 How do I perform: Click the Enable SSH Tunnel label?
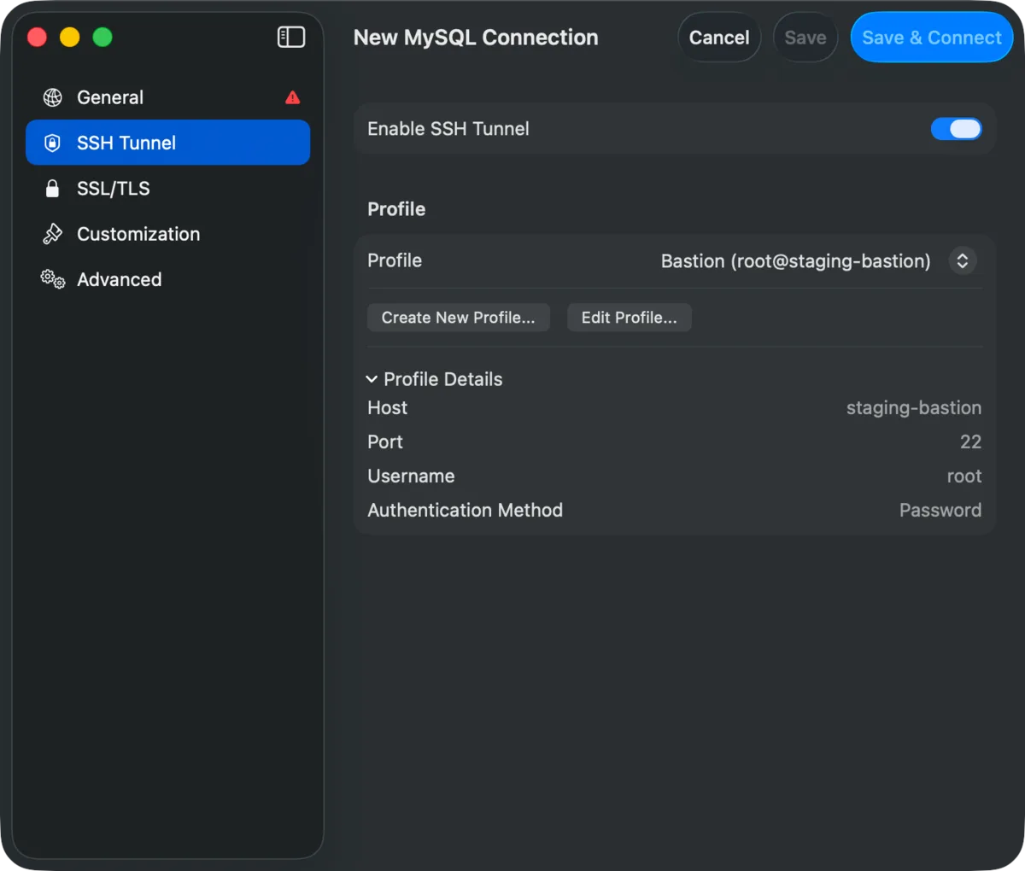[448, 129]
